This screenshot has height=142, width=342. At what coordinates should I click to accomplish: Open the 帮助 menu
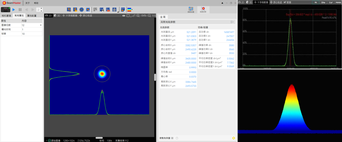pyautogui.click(x=36, y=3)
